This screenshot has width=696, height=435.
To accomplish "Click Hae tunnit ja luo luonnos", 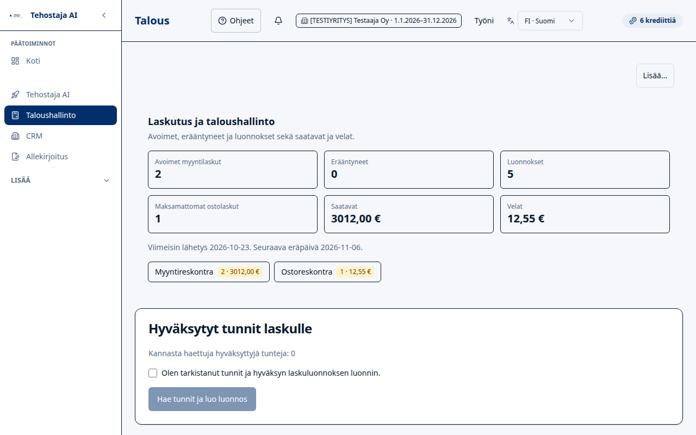I will 202,399.
